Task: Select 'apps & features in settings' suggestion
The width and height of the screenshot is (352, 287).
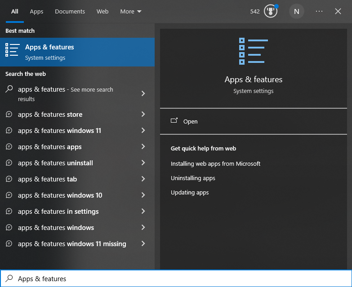Action: pos(58,212)
